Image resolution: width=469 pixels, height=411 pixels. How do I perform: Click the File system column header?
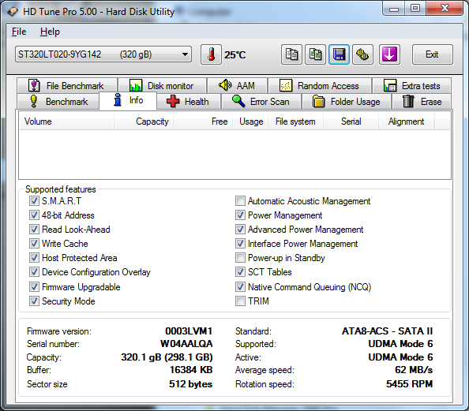tap(295, 121)
